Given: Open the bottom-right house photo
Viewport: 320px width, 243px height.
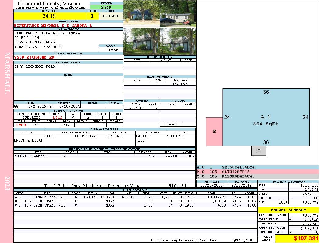Looking at the screenshot, I should pyautogui.click(x=178, y=41).
